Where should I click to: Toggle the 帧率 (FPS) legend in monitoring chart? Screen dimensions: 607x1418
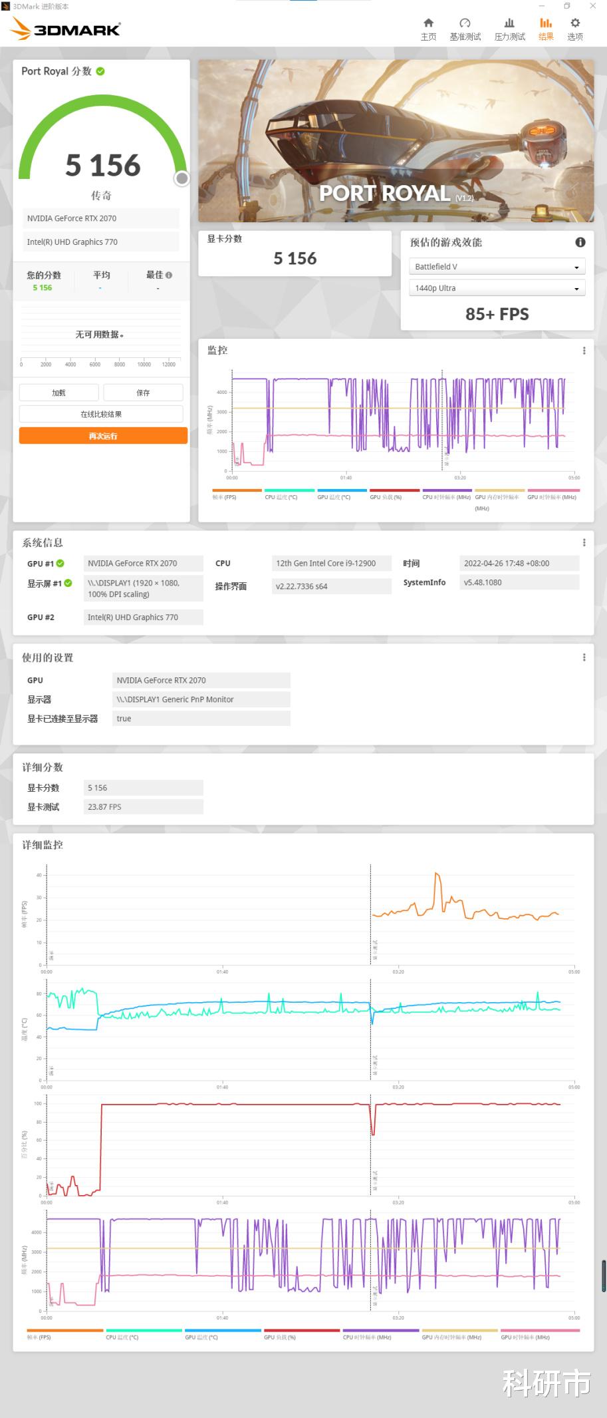(x=237, y=495)
